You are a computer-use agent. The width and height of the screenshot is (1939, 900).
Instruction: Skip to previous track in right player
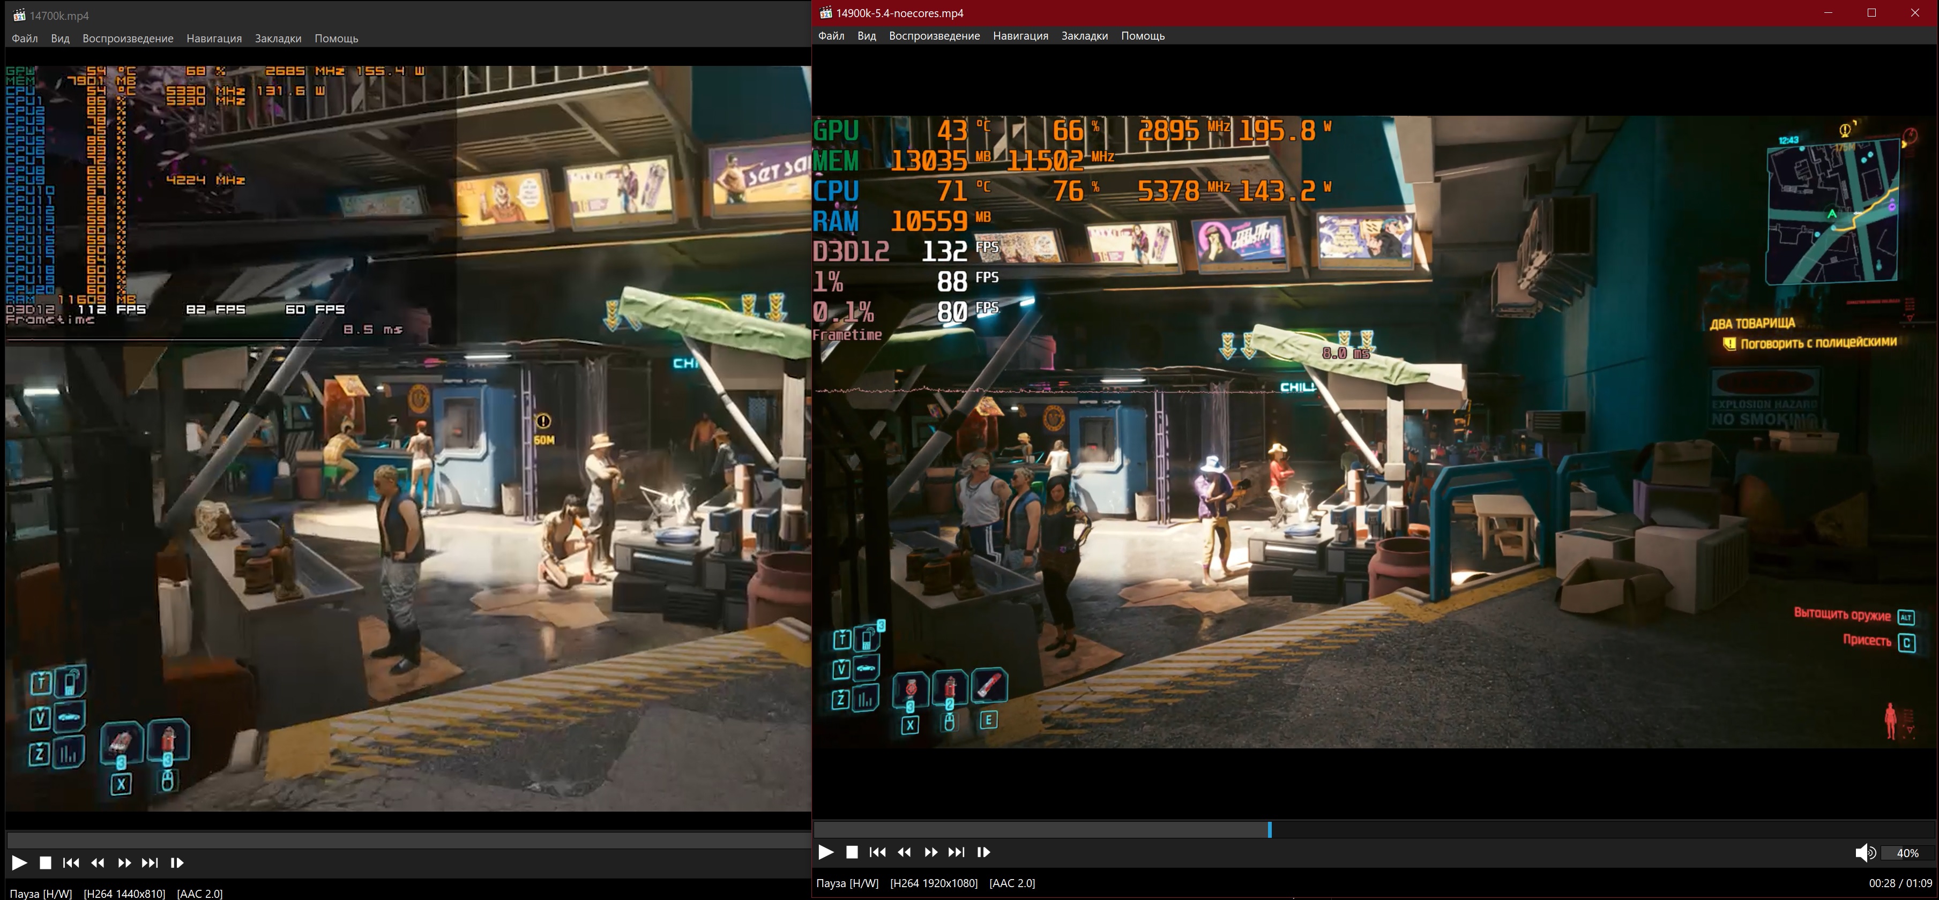coord(877,852)
